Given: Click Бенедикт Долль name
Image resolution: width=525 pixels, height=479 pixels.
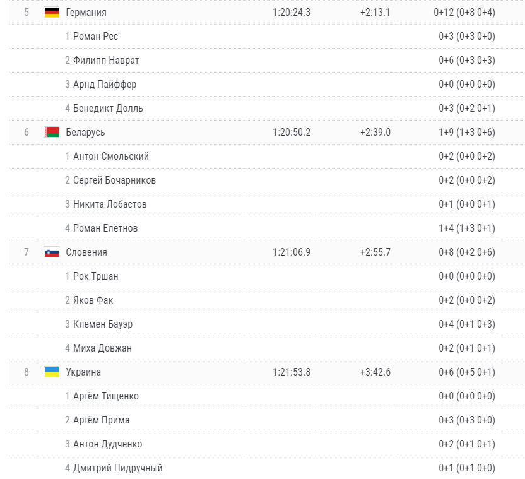Looking at the screenshot, I should [108, 108].
